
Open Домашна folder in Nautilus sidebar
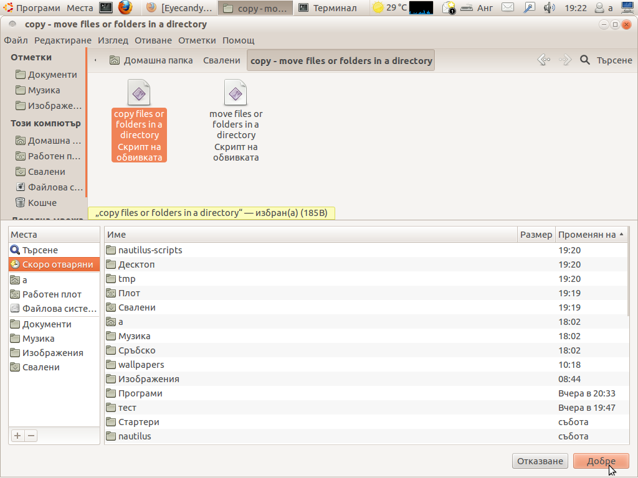pyautogui.click(x=49, y=141)
